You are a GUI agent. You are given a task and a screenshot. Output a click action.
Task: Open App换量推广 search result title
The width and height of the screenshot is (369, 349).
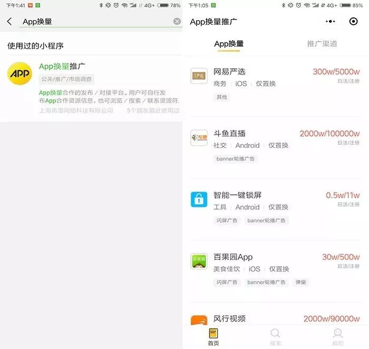click(x=62, y=67)
